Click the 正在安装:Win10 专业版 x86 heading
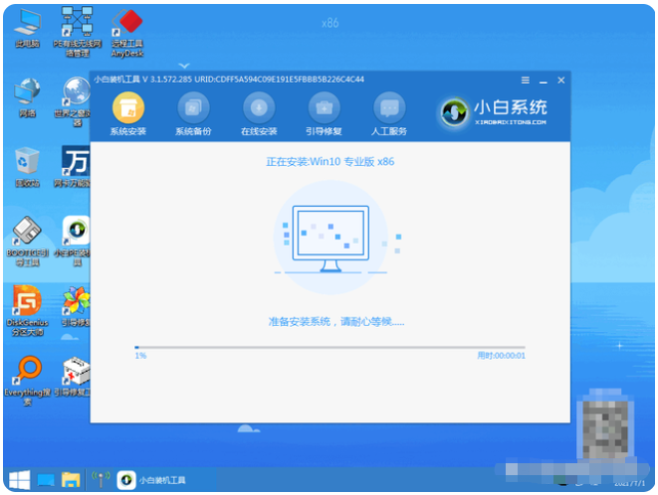The width and height of the screenshot is (658, 495). click(330, 162)
